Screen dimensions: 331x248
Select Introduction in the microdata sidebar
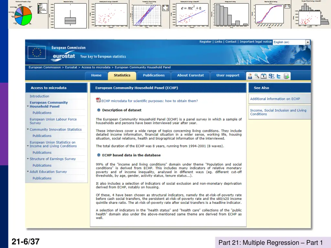coord(39,96)
